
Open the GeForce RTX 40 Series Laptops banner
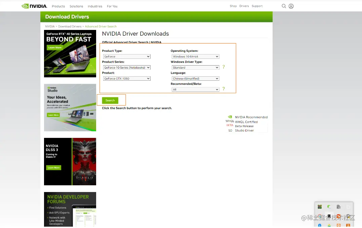70,53
